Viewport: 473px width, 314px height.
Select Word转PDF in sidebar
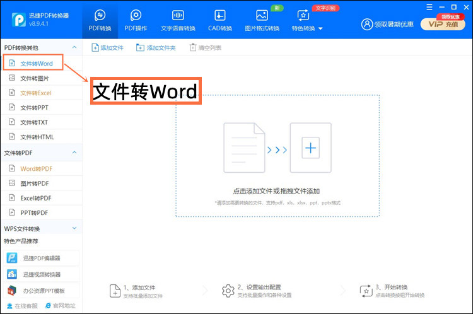click(x=42, y=168)
